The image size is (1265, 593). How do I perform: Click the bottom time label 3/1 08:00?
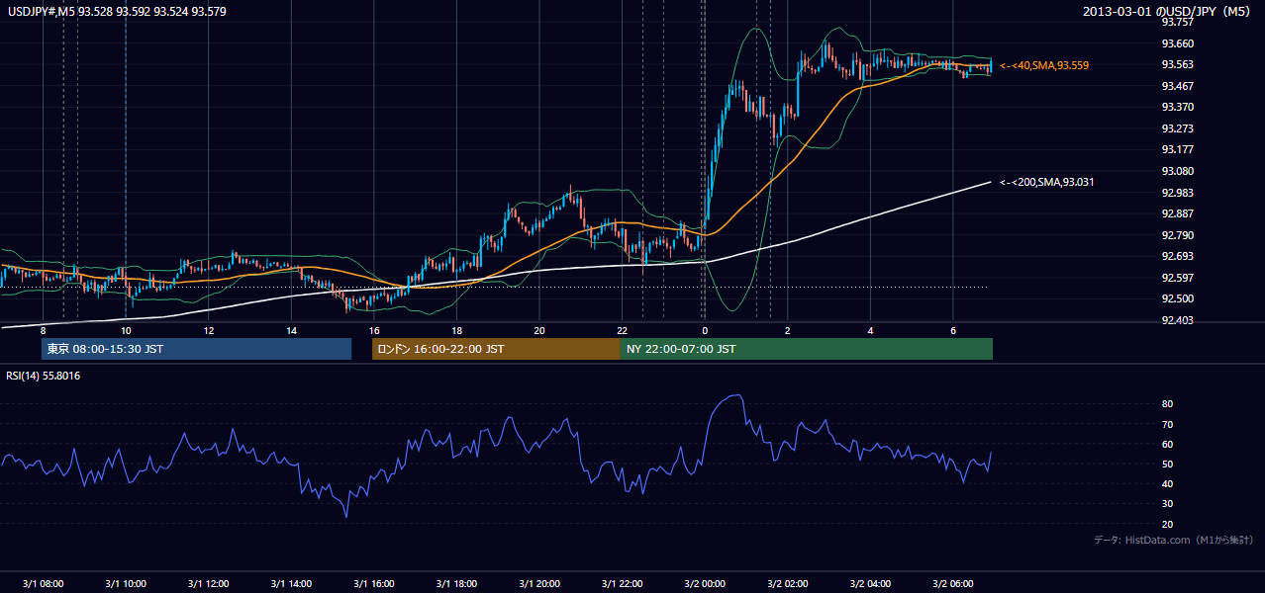point(43,583)
